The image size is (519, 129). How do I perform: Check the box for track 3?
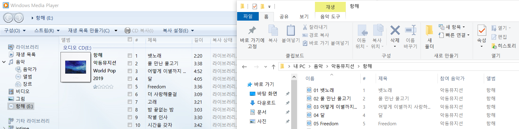coord(130,71)
